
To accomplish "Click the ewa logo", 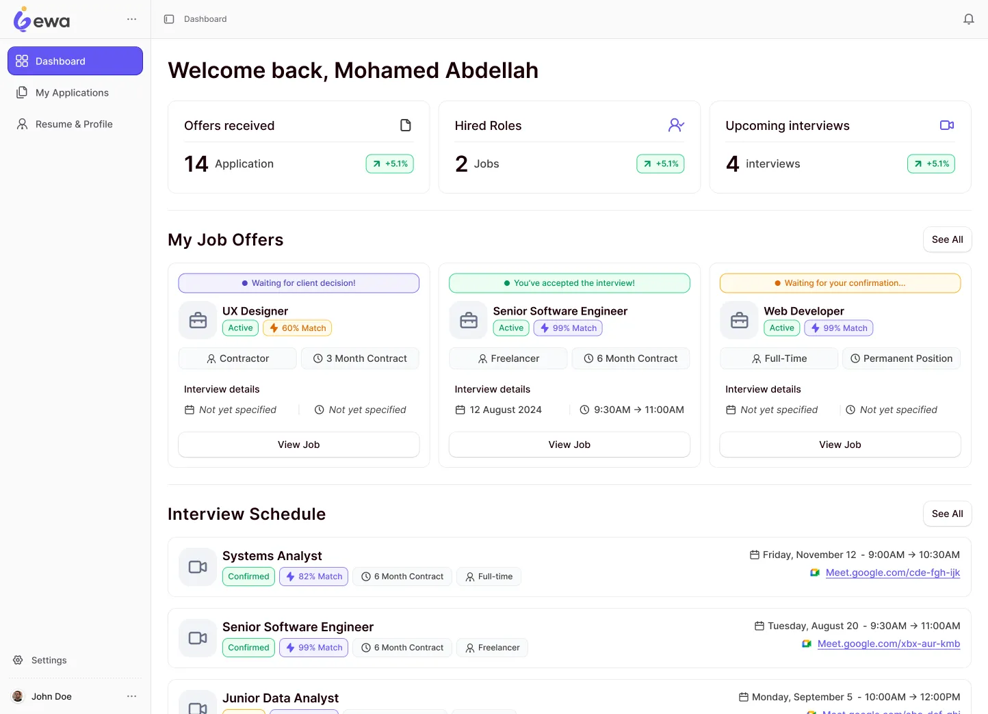I will click(x=42, y=19).
